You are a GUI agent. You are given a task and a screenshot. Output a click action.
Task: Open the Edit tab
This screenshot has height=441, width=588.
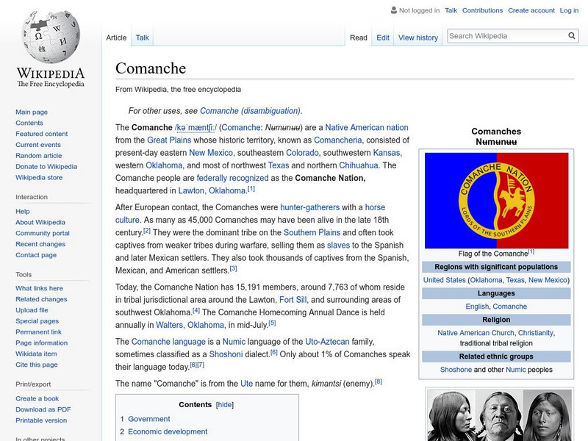[x=383, y=38]
